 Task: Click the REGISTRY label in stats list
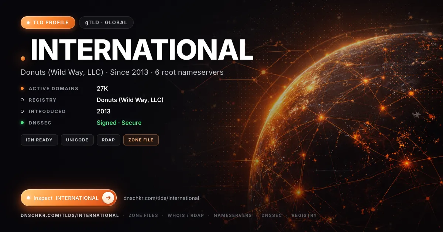point(42,100)
